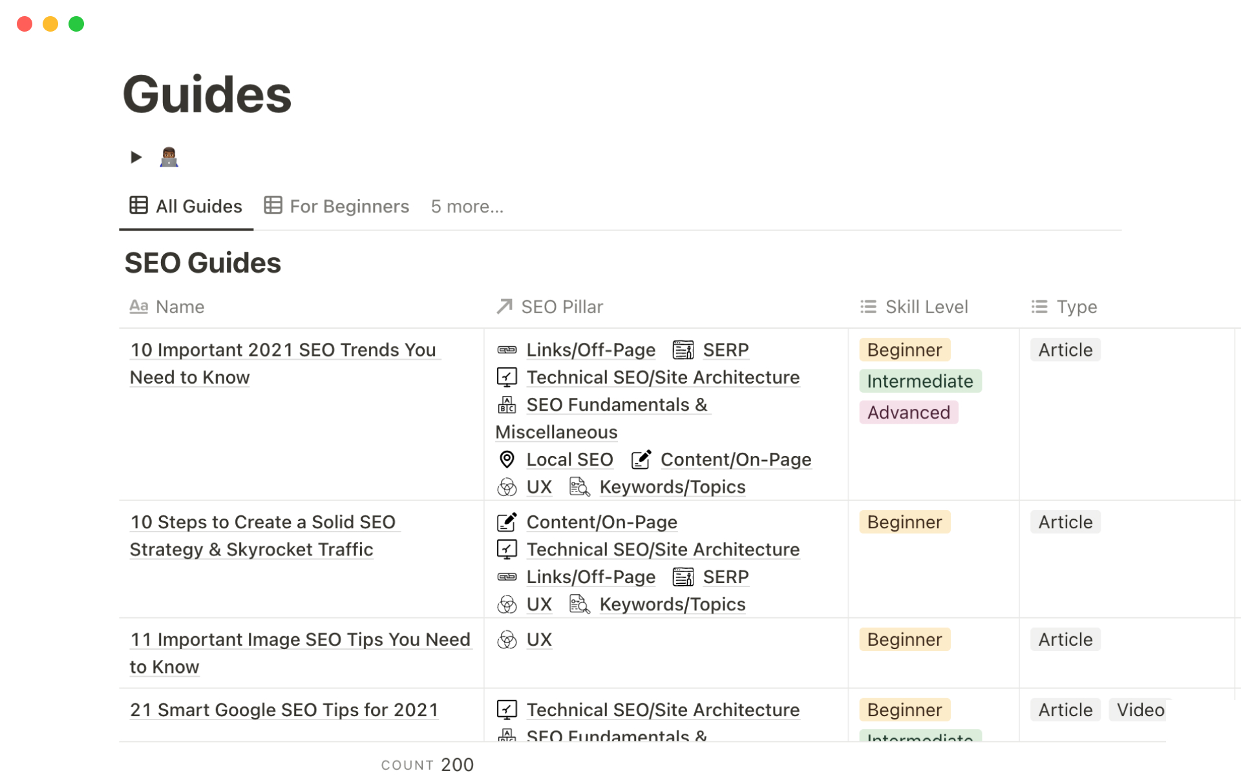Expand the 5 more views dropdown
This screenshot has height=775, width=1241.
click(x=467, y=207)
